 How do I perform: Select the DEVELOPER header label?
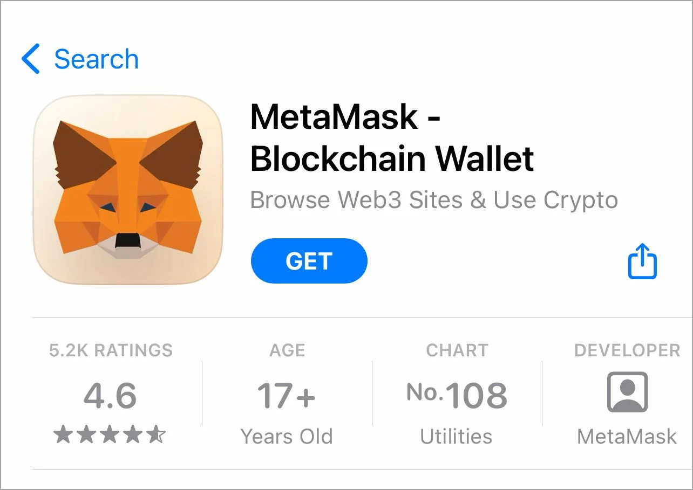[627, 350]
